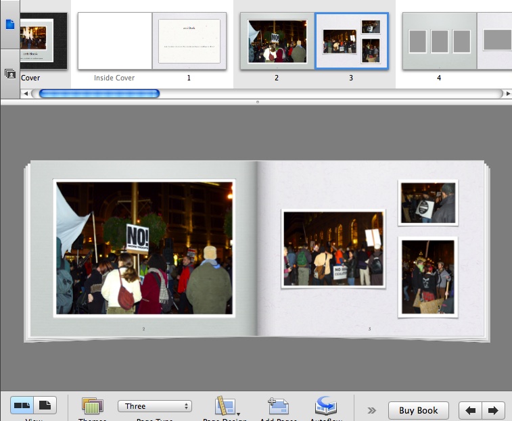Select the Cover thumbnail
This screenshot has width=512, height=421.
43,41
